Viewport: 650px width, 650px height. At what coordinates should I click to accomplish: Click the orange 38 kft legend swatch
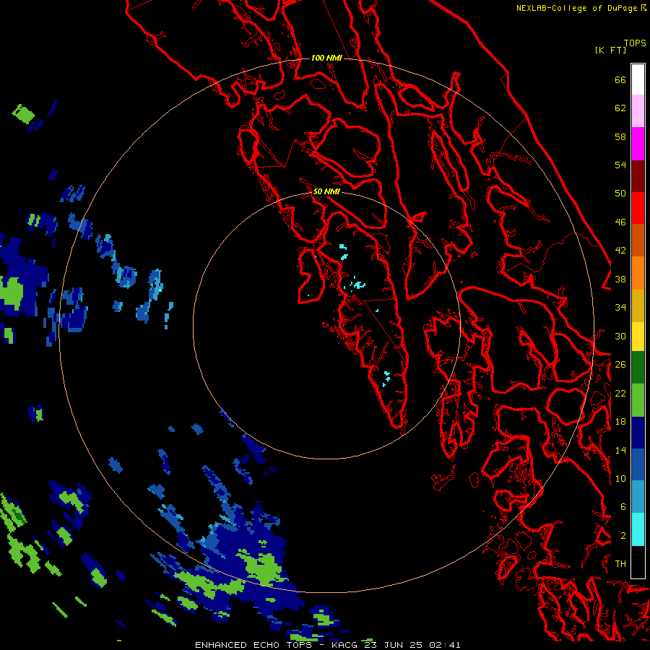click(638, 273)
